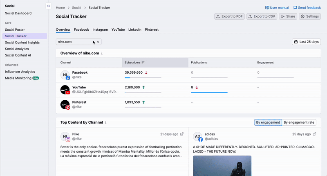This screenshot has width=327, height=176.
Task: Click the Nike Pinterest channel avatar
Action: (65, 104)
